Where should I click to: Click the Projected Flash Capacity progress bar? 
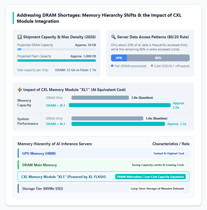pos(57,60)
